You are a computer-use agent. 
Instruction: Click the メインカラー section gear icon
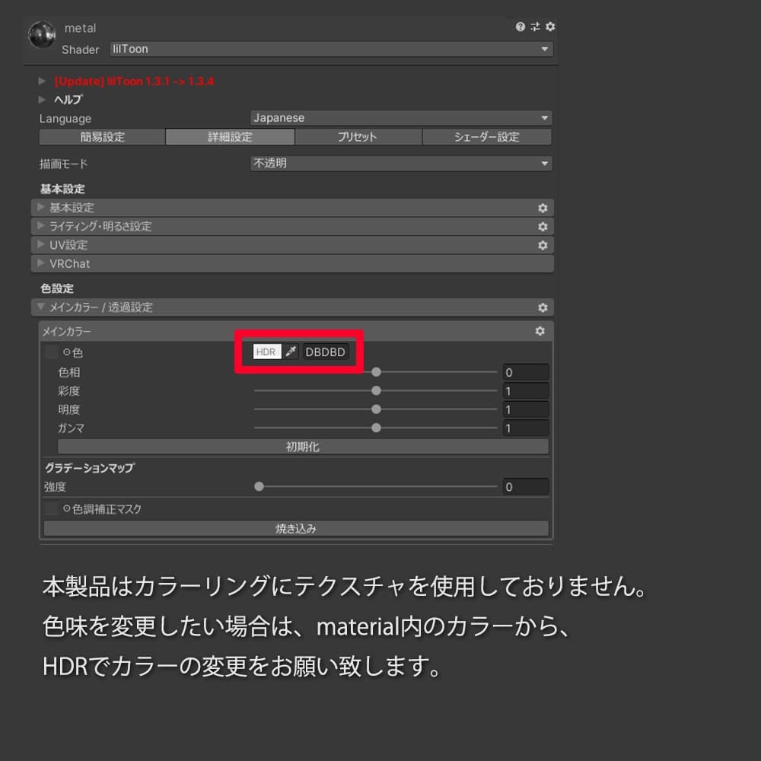click(540, 331)
